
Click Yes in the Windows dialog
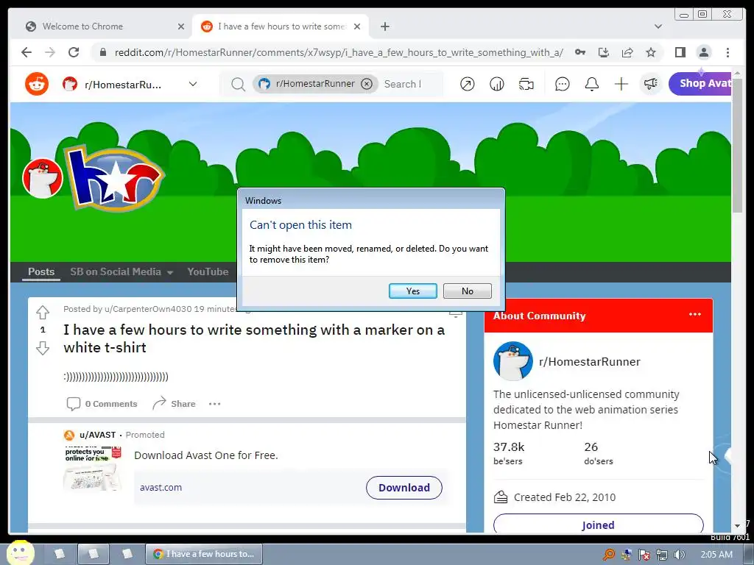[x=412, y=291]
